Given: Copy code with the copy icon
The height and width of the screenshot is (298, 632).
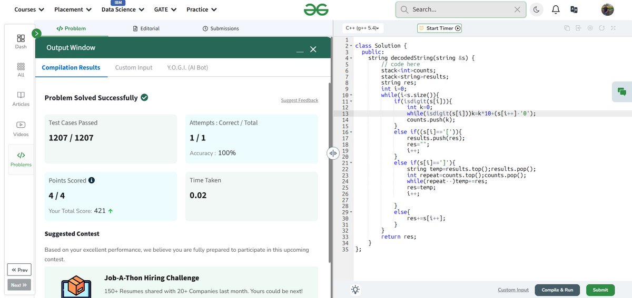Looking at the screenshot, I should (x=567, y=28).
